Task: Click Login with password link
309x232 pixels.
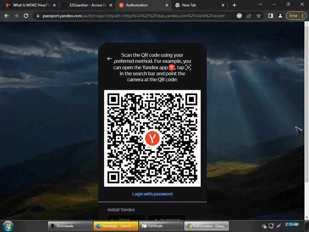Action: tap(152, 194)
